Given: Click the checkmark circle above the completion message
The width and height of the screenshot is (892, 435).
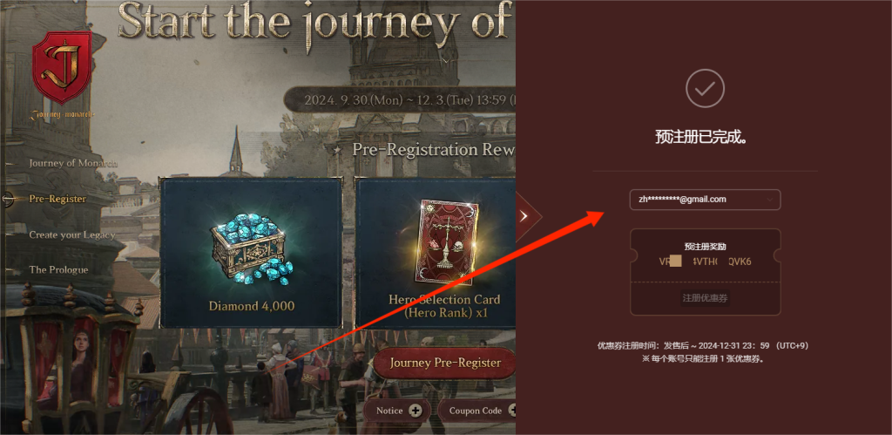Looking at the screenshot, I should click(705, 88).
